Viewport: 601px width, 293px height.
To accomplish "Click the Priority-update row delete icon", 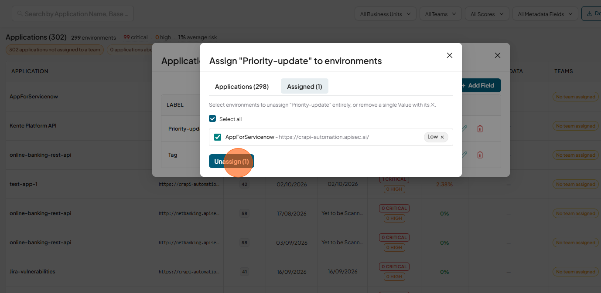I will 480,128.
